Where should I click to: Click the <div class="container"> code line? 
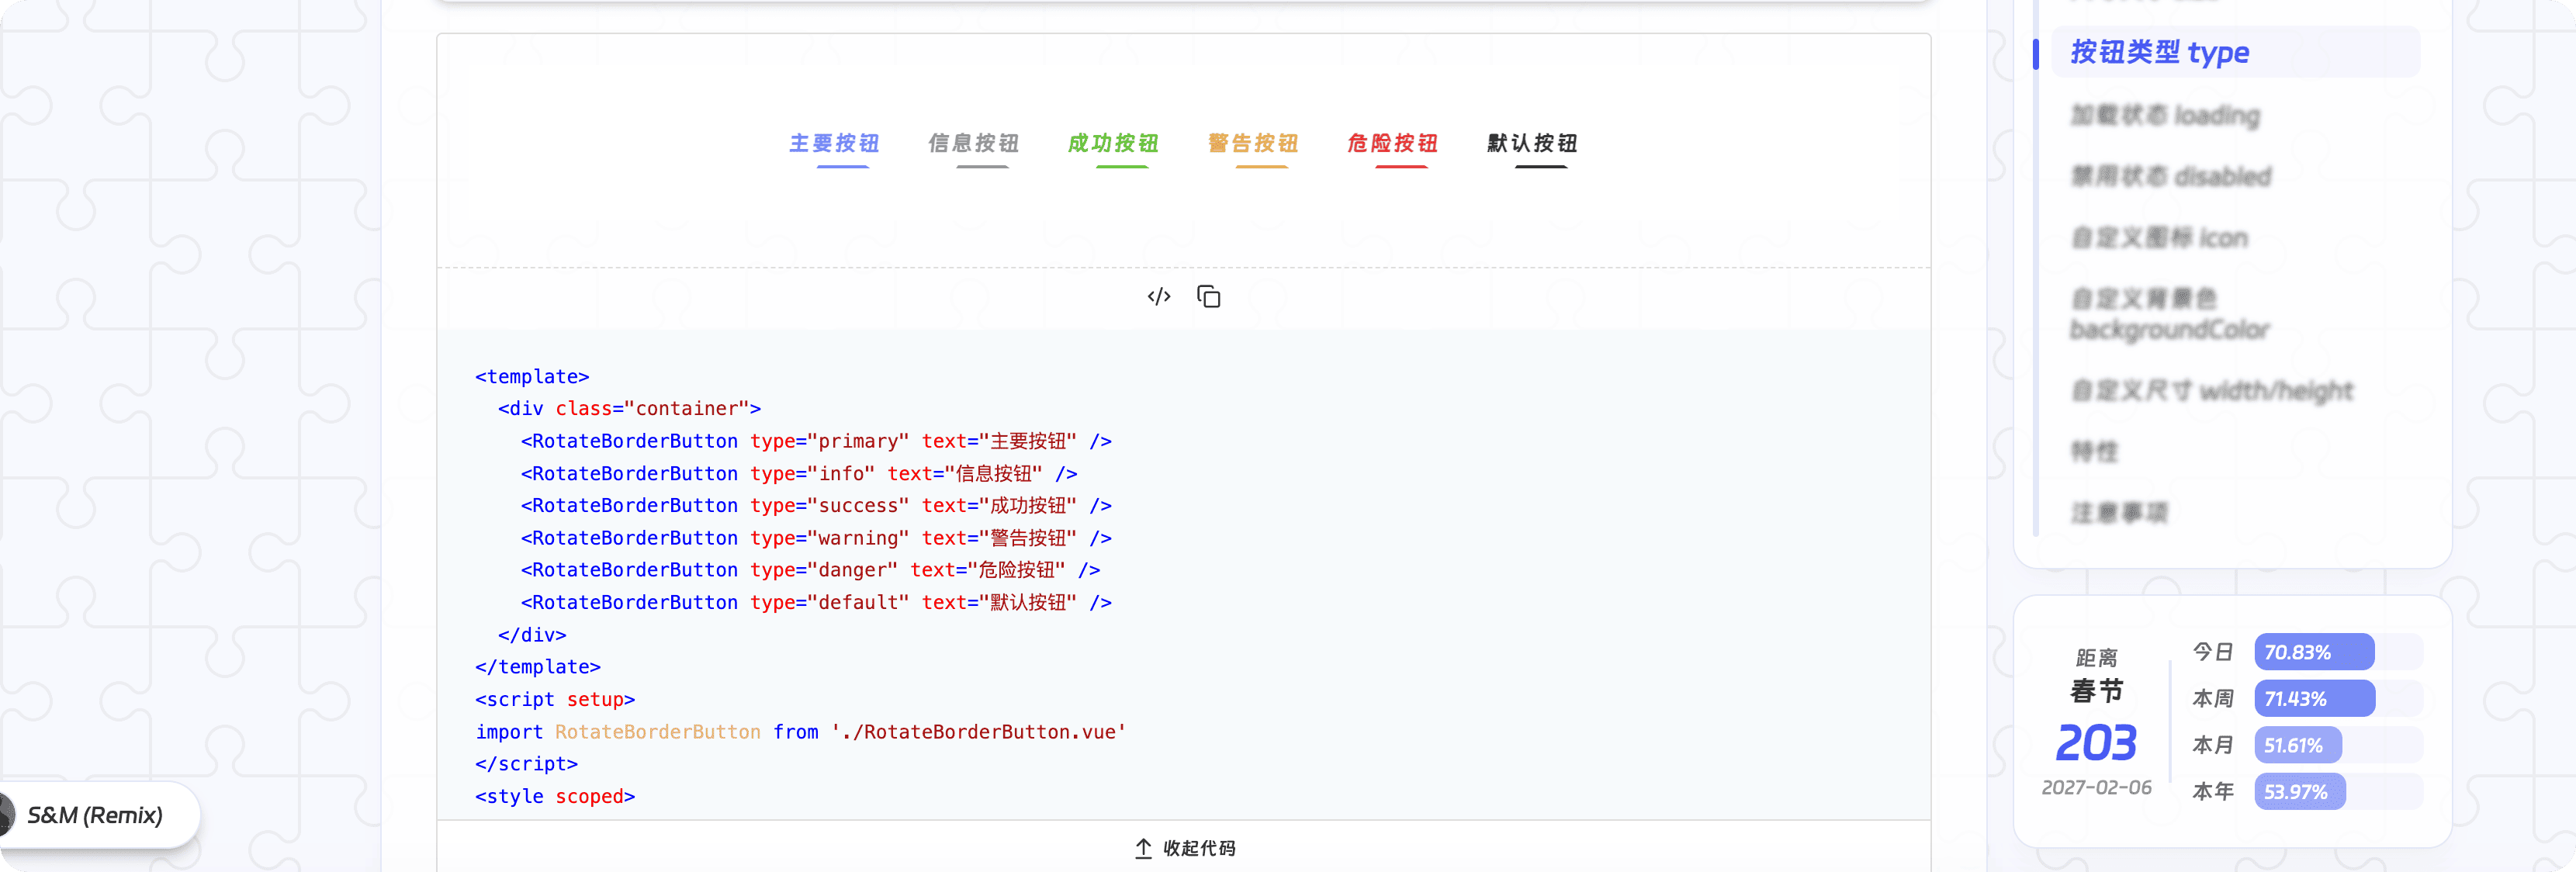point(629,408)
